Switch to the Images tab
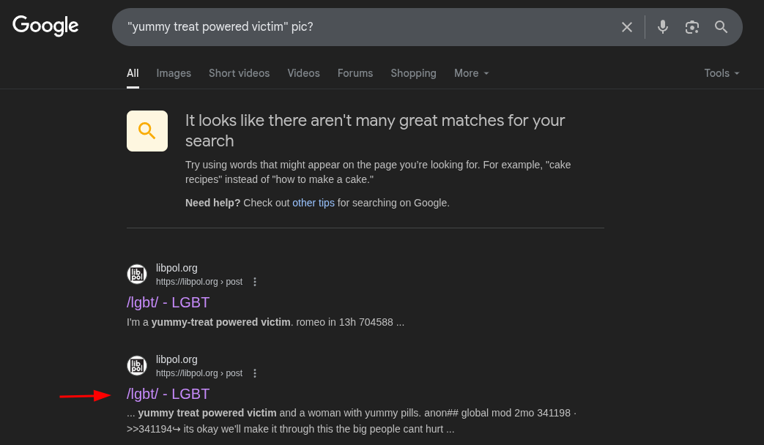764x445 pixels. point(174,73)
